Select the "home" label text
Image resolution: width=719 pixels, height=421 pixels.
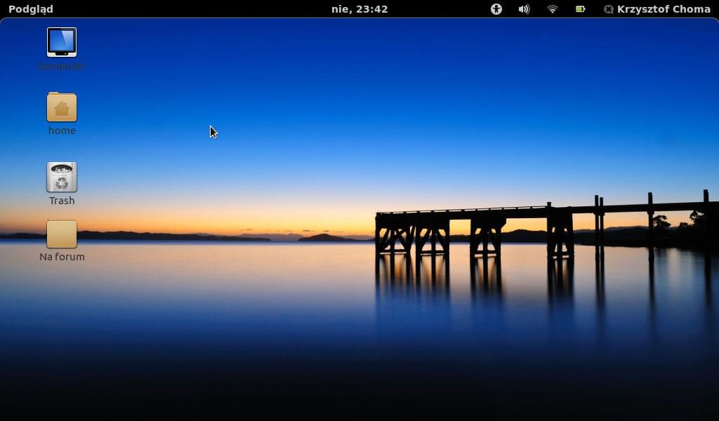(62, 131)
